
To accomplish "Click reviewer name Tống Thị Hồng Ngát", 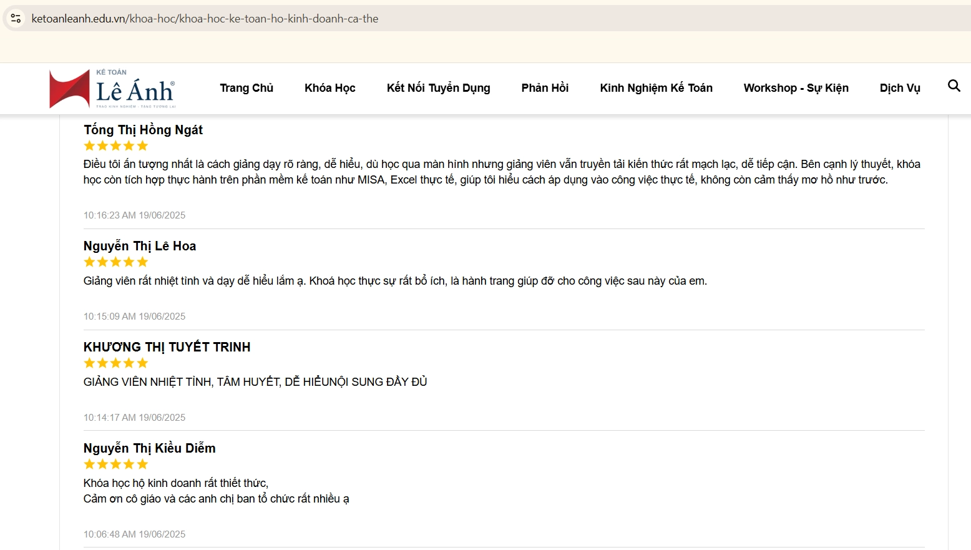I will 144,130.
